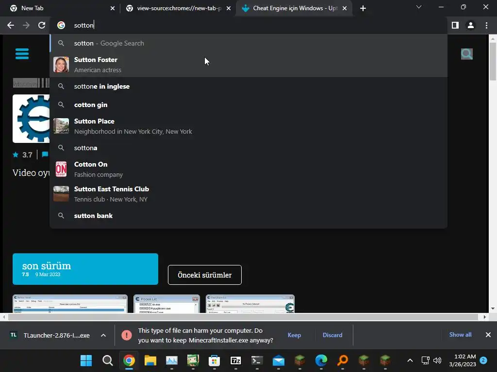Open the orange magnifier app in taskbar
Viewport: 497px width, 372px height.
pos(343,360)
